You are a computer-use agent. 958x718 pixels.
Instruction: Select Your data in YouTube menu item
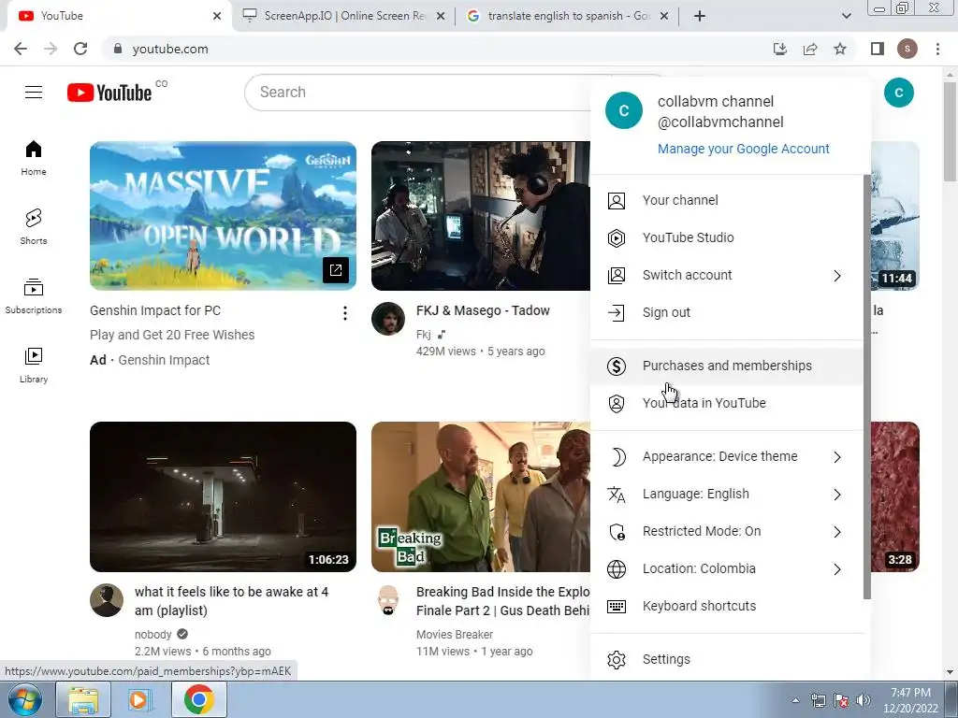726,403
